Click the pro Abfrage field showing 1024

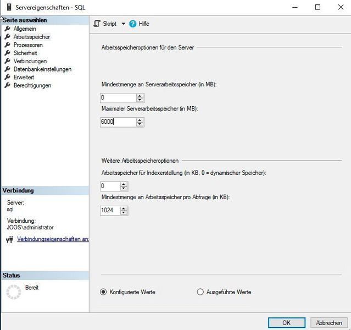[x=110, y=210]
